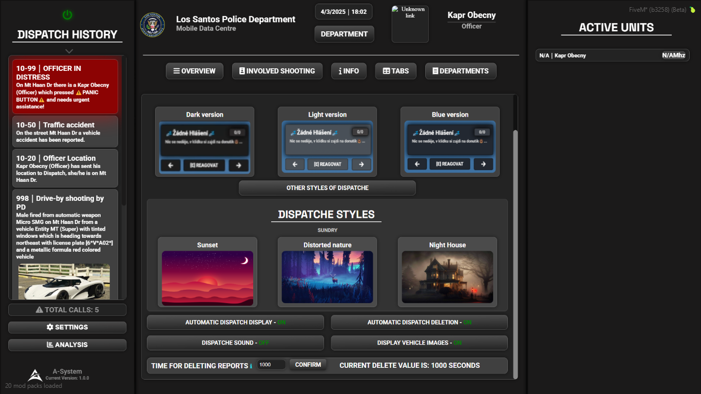
Task: Enable Dispatche Sound option
Action: point(235,343)
